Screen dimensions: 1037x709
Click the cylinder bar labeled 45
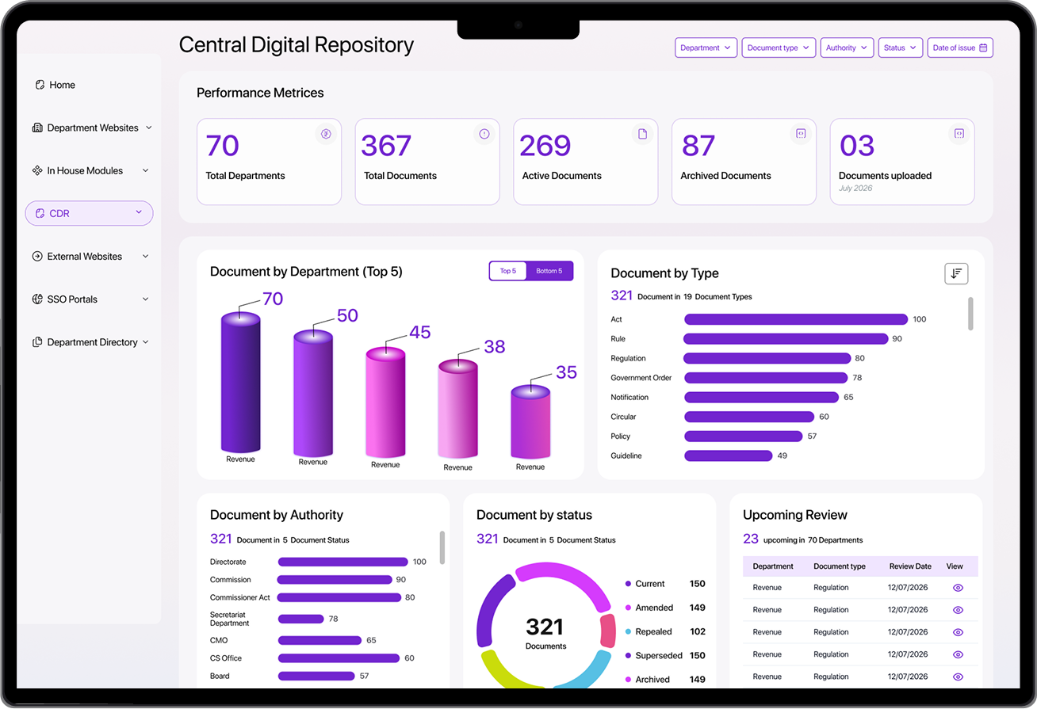[x=385, y=402]
